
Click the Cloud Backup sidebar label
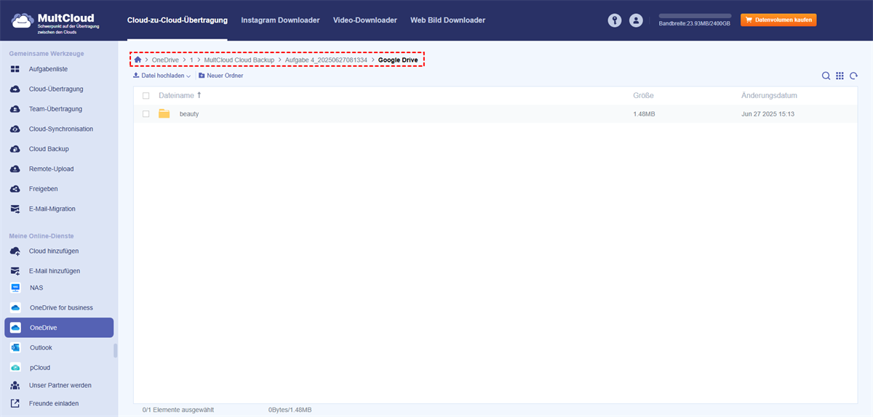(49, 149)
